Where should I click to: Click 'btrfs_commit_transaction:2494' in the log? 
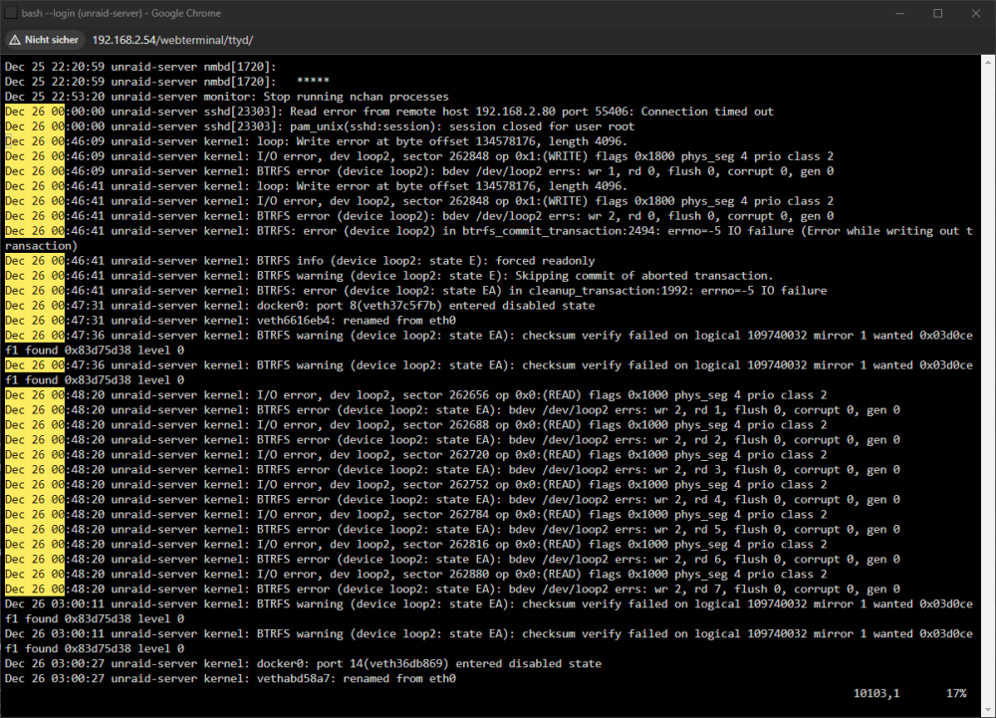[562, 230]
